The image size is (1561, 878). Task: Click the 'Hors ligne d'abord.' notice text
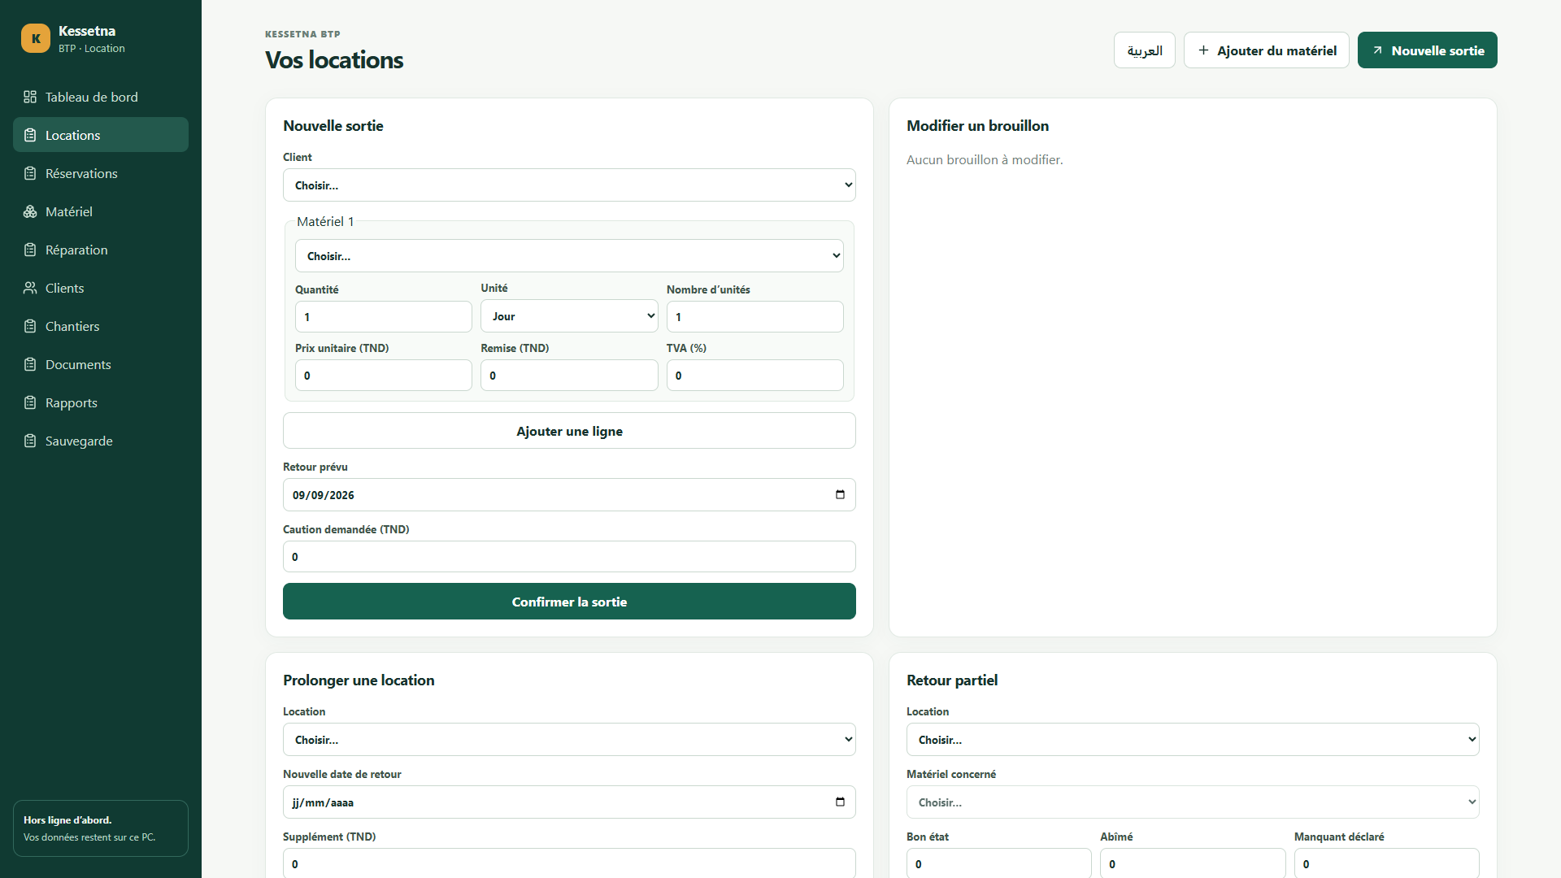pyautogui.click(x=67, y=820)
